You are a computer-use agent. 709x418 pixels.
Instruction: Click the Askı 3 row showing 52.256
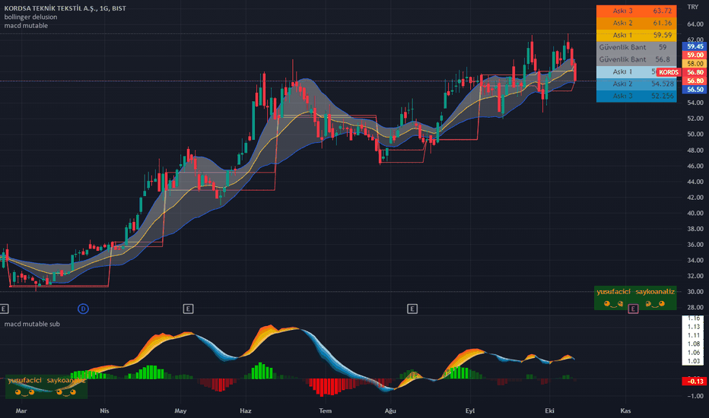[x=636, y=97]
